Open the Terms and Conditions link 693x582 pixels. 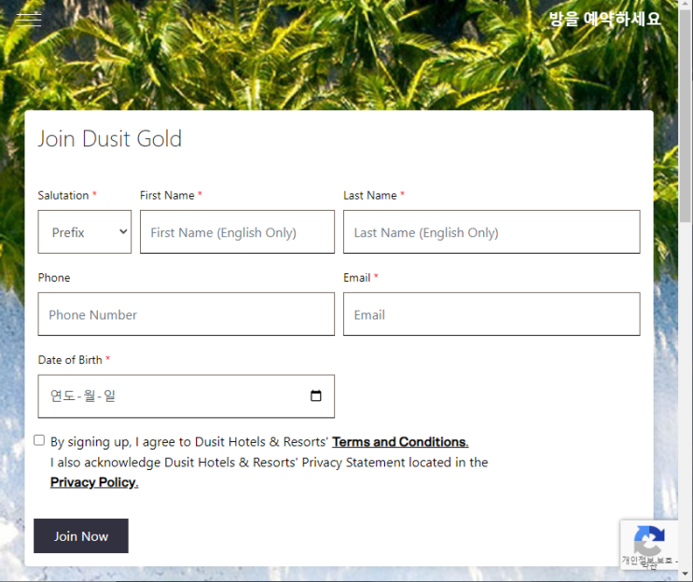(x=400, y=442)
